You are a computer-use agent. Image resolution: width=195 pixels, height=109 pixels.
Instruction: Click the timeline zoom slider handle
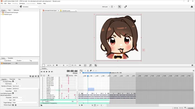tap(82, 105)
